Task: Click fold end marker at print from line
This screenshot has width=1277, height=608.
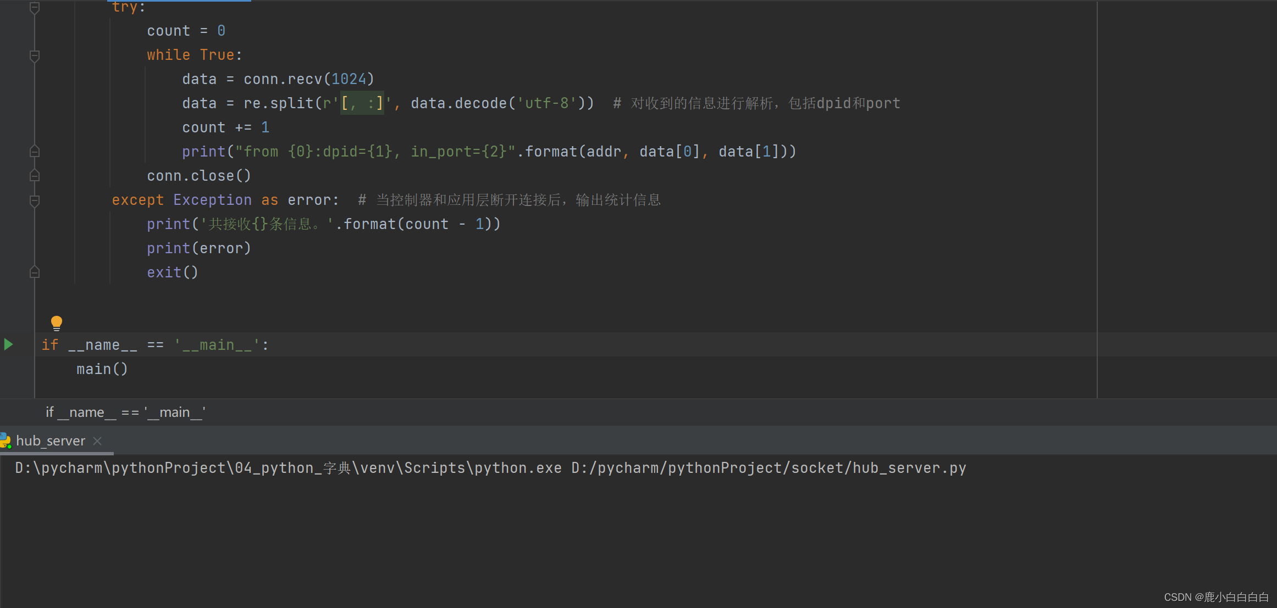Action: click(x=34, y=152)
